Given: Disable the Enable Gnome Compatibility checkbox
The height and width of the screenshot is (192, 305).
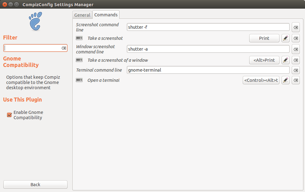Looking at the screenshot, I should (x=9, y=115).
